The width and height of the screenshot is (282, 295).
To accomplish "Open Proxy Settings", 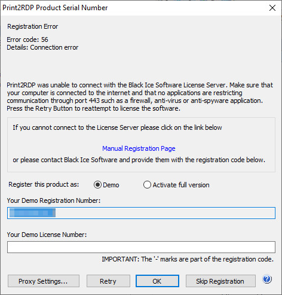I will click(x=44, y=281).
